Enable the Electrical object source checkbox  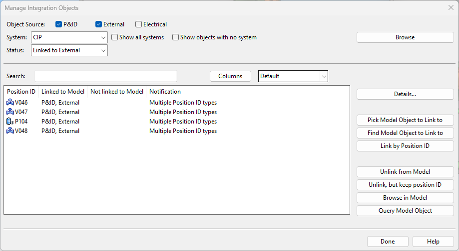tap(138, 24)
